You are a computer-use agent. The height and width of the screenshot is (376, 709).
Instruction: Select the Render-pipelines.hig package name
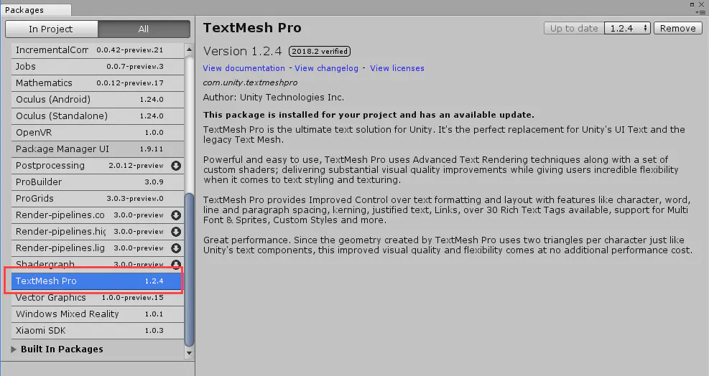pyautogui.click(x=60, y=232)
